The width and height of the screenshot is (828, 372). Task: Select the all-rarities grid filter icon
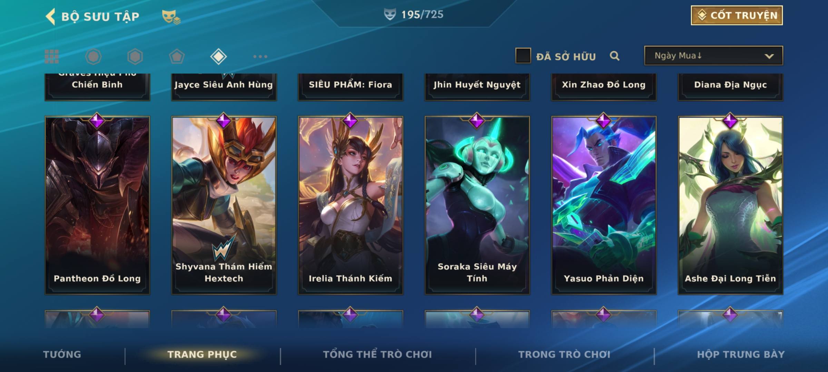coord(52,56)
